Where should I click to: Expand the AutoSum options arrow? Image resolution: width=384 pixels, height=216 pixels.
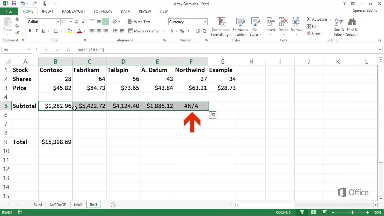click(x=331, y=19)
